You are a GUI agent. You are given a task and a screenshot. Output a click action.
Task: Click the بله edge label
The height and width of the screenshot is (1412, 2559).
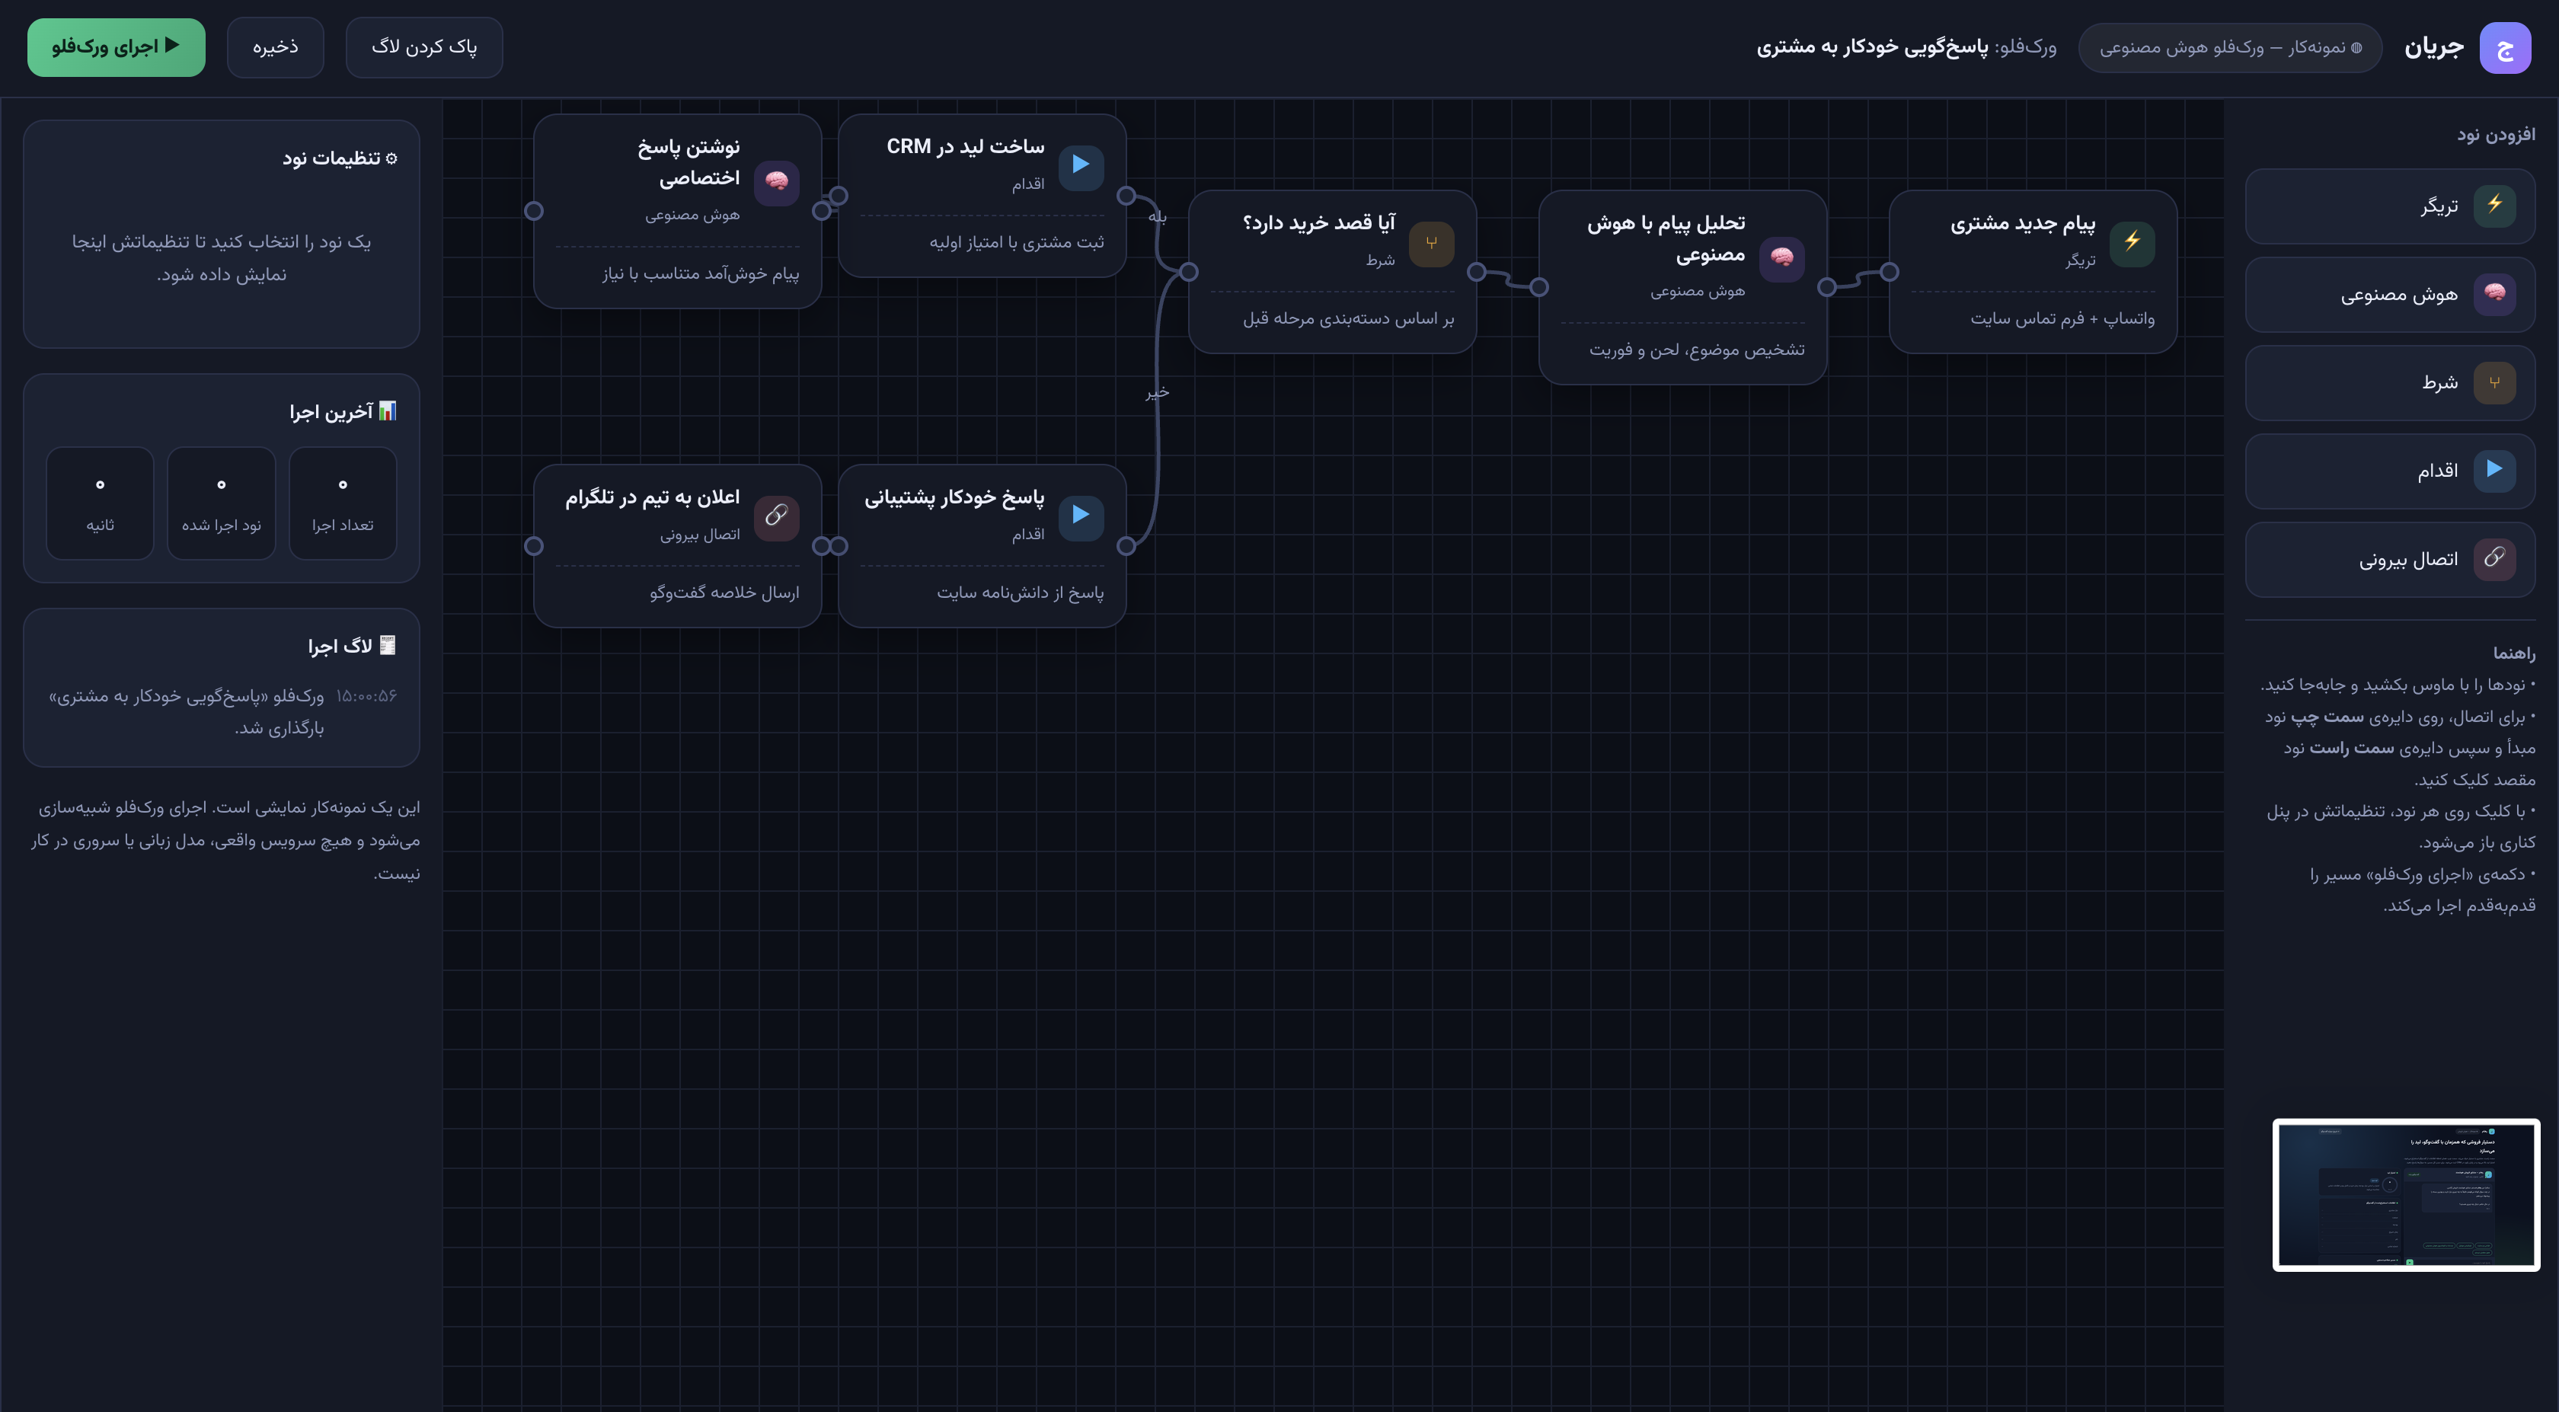tap(1158, 216)
